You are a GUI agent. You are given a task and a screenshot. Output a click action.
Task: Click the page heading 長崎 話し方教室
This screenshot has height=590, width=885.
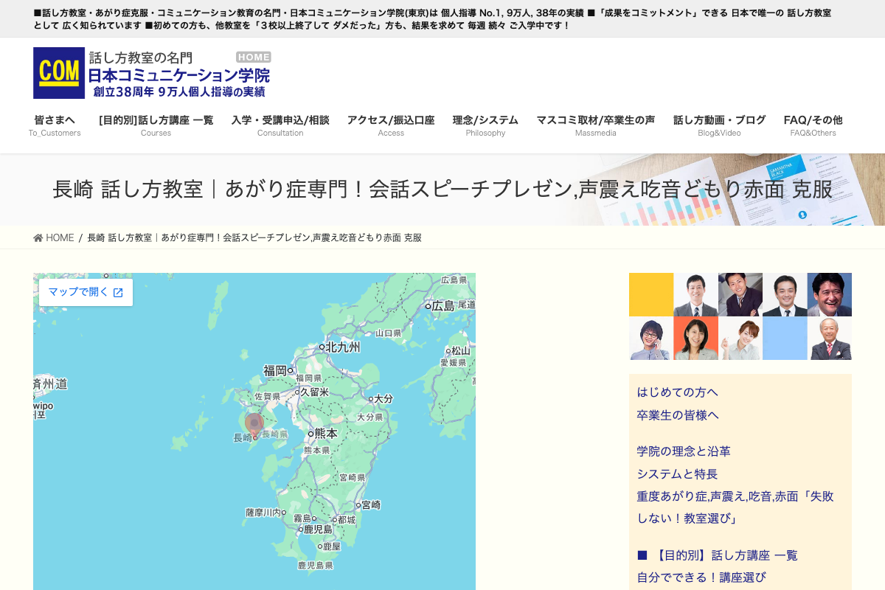[x=442, y=190]
